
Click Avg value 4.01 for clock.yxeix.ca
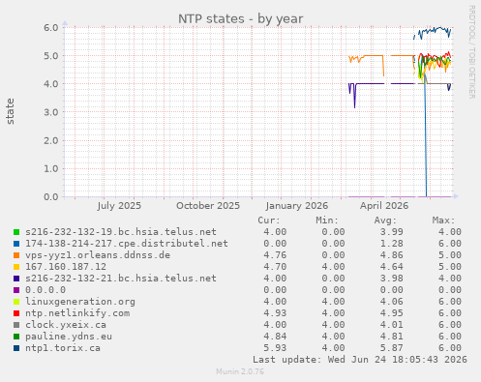click(391, 325)
